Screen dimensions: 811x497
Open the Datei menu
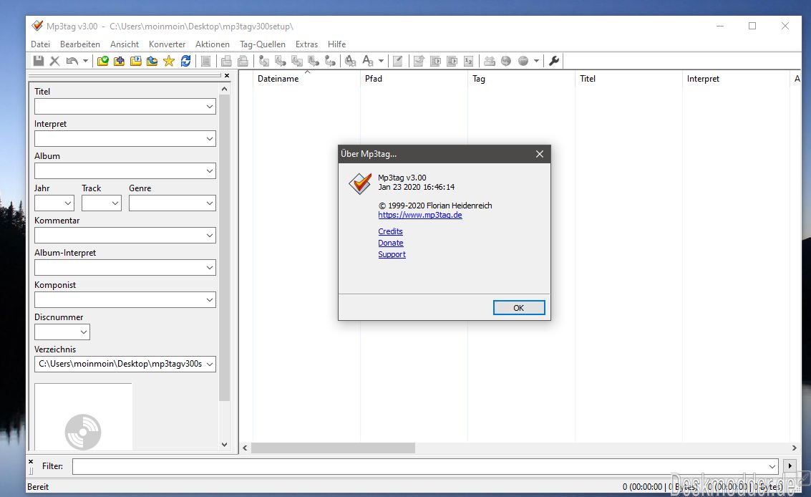pos(40,44)
